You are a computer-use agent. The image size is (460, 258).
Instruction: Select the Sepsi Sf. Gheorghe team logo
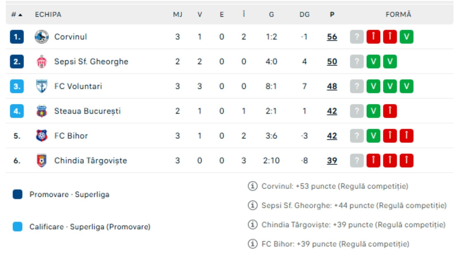(x=42, y=61)
